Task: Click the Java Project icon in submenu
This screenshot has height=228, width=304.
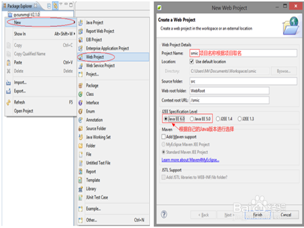Action: coord(81,23)
